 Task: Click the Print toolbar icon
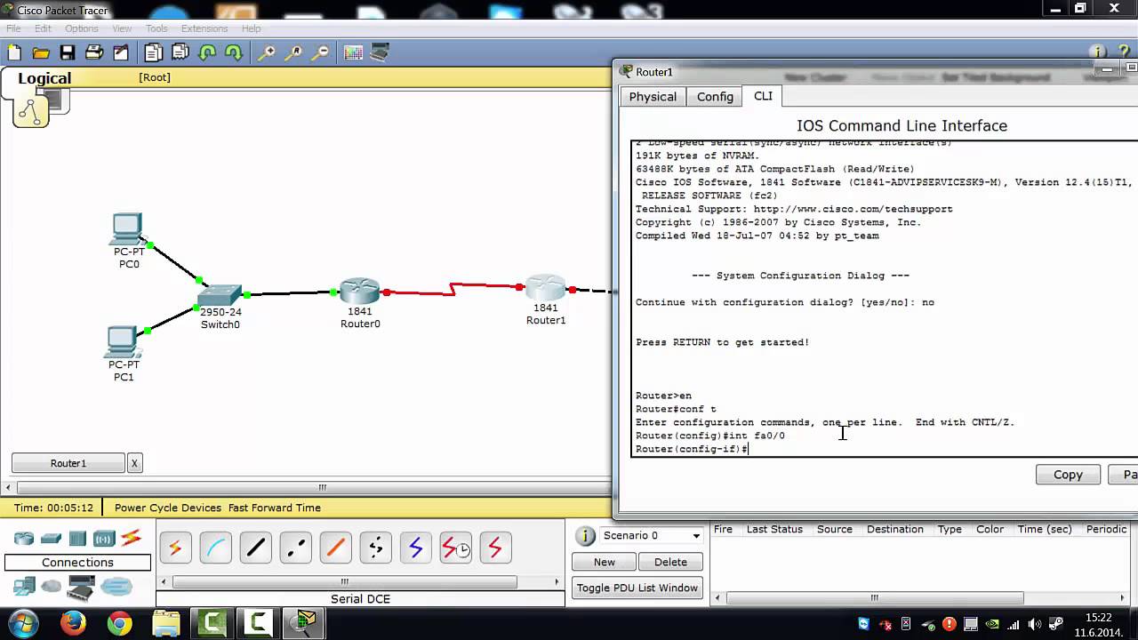pyautogui.click(x=94, y=53)
